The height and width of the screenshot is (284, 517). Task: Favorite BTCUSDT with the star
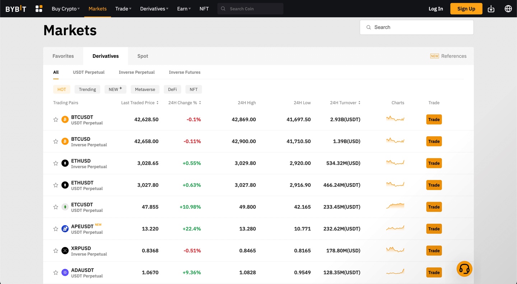click(56, 119)
